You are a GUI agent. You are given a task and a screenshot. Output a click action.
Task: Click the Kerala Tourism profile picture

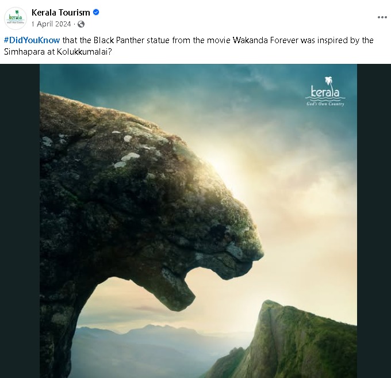coord(15,18)
